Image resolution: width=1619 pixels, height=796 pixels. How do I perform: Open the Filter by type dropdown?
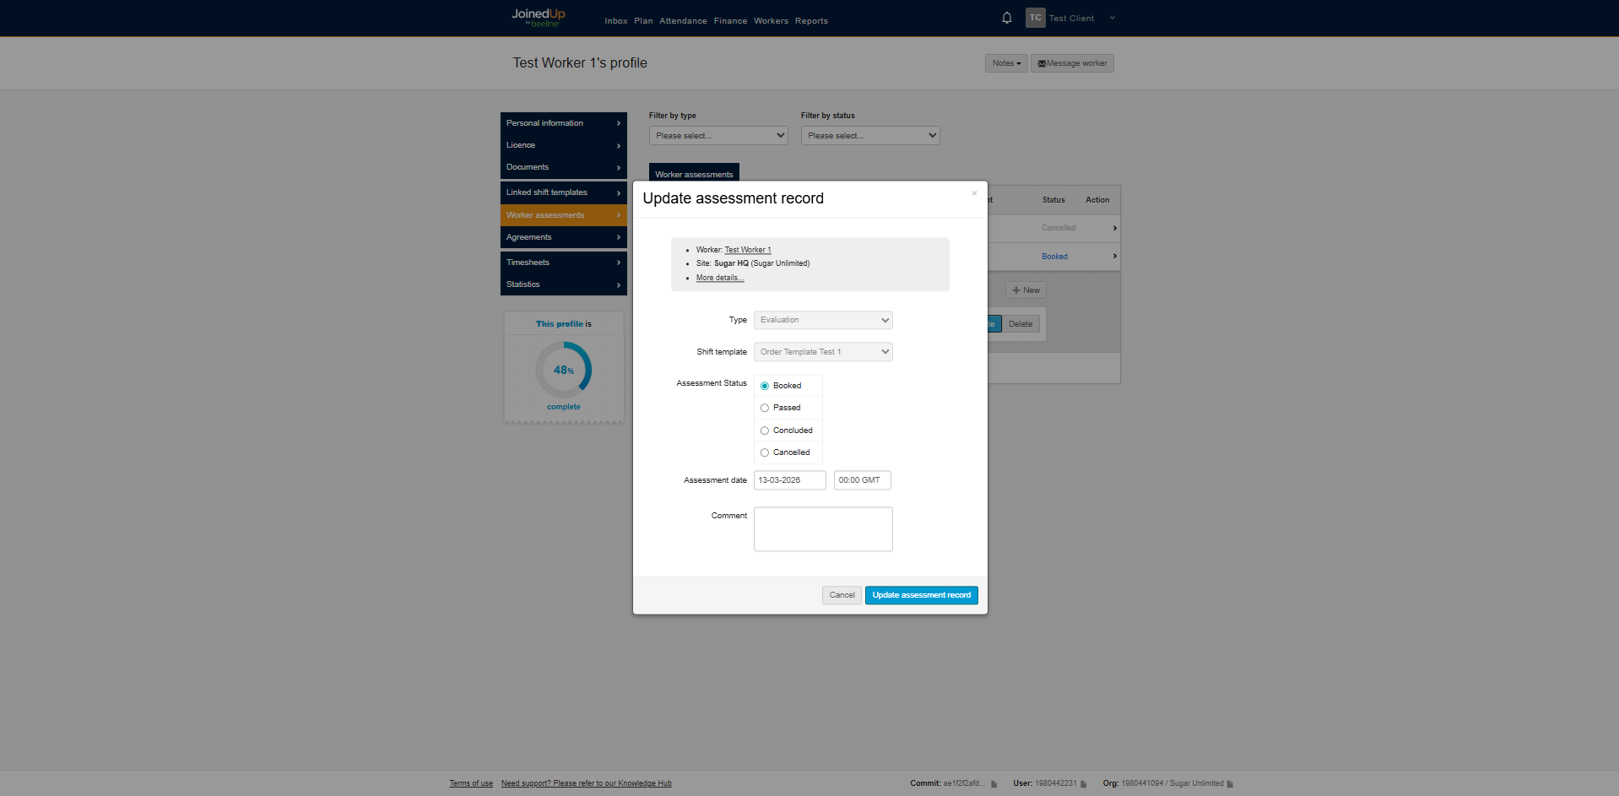coord(717,136)
